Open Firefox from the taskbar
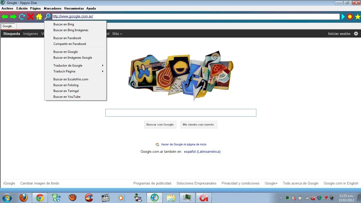The image size is (361, 203). (24, 198)
